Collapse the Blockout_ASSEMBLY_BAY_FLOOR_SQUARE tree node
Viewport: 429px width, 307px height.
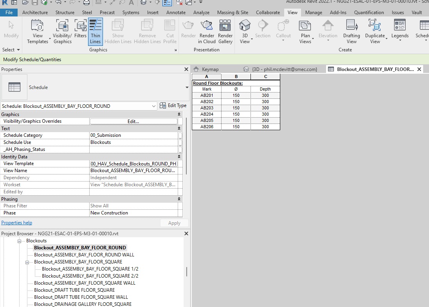27,262
